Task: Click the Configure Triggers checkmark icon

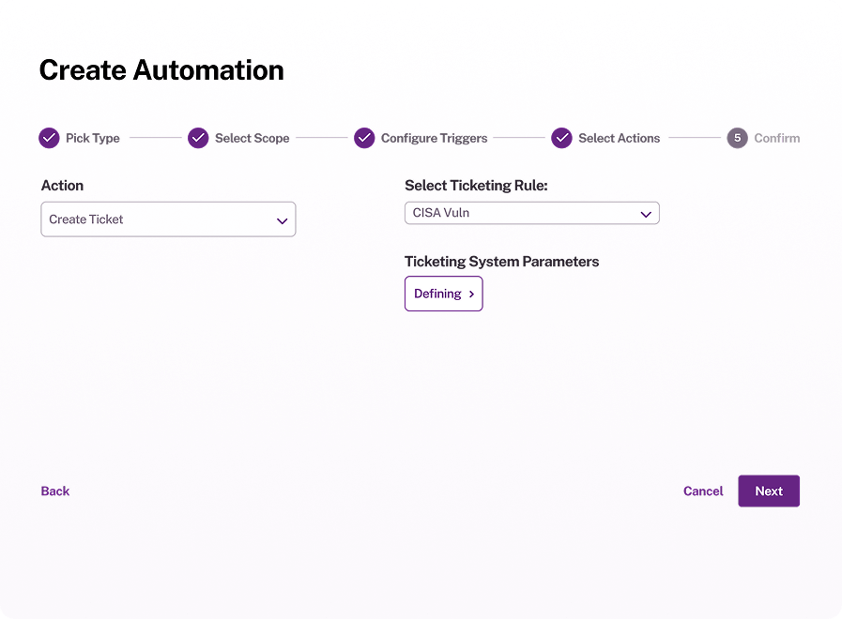Action: coord(364,138)
